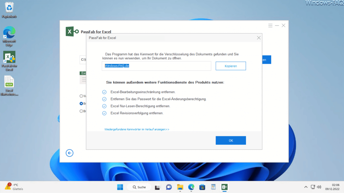
Task: Close the PassFab main window
Action: point(284,26)
